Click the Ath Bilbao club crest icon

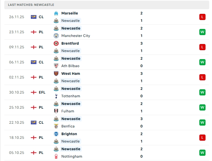point(56,66)
